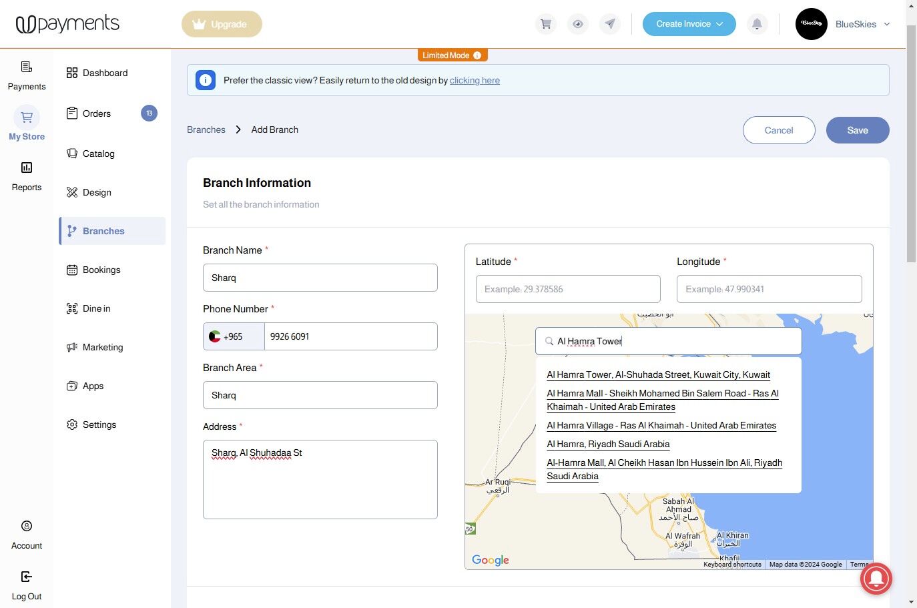Open the +965 country code selector
This screenshot has height=608, width=917.
tap(234, 336)
